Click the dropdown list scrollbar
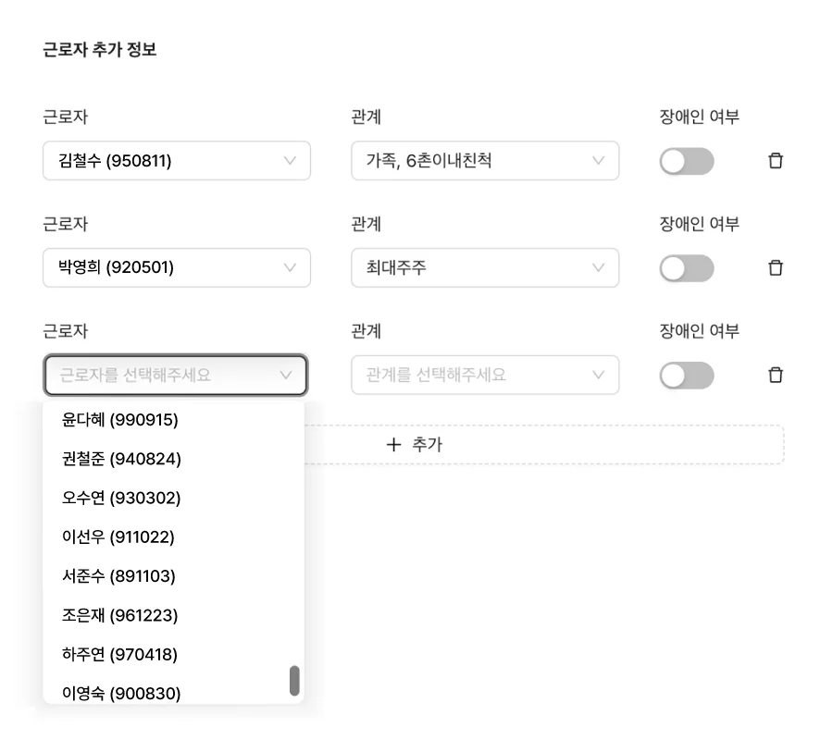The height and width of the screenshot is (740, 833). coord(295,679)
